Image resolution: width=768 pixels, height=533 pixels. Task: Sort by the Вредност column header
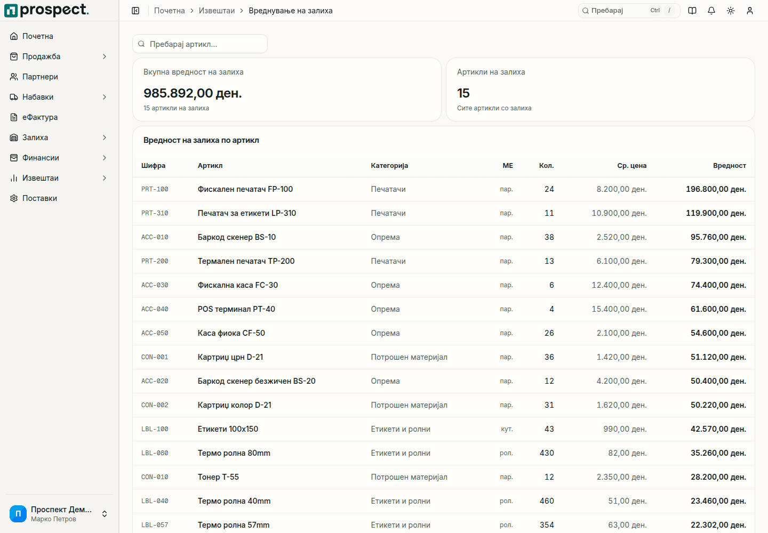(730, 166)
